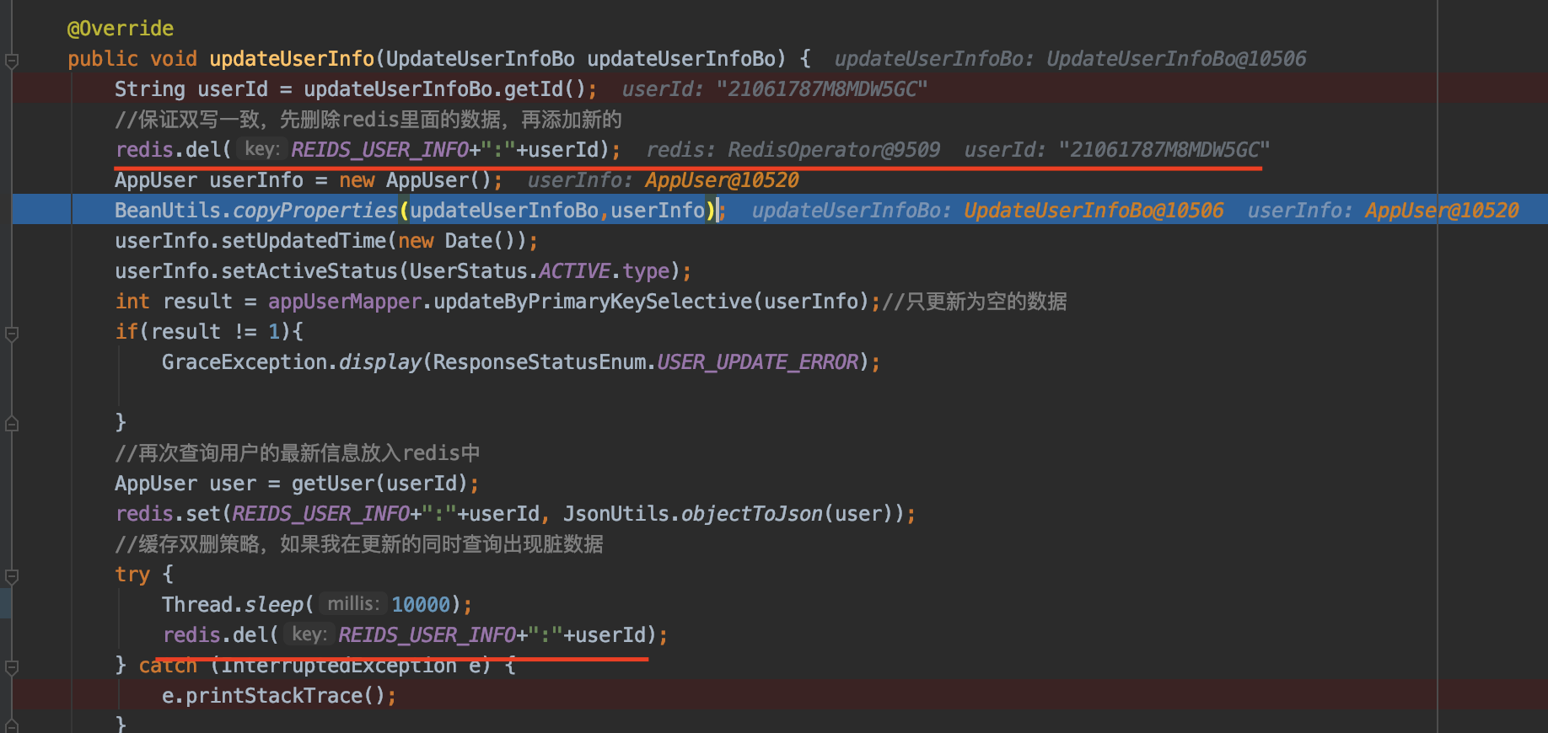Click the objectToJson method call
The image size is (1548, 733).
pos(752,514)
